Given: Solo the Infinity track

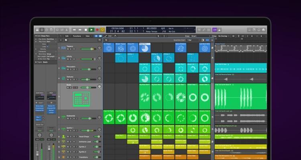Looking at the screenshot, I should [x=71, y=59].
